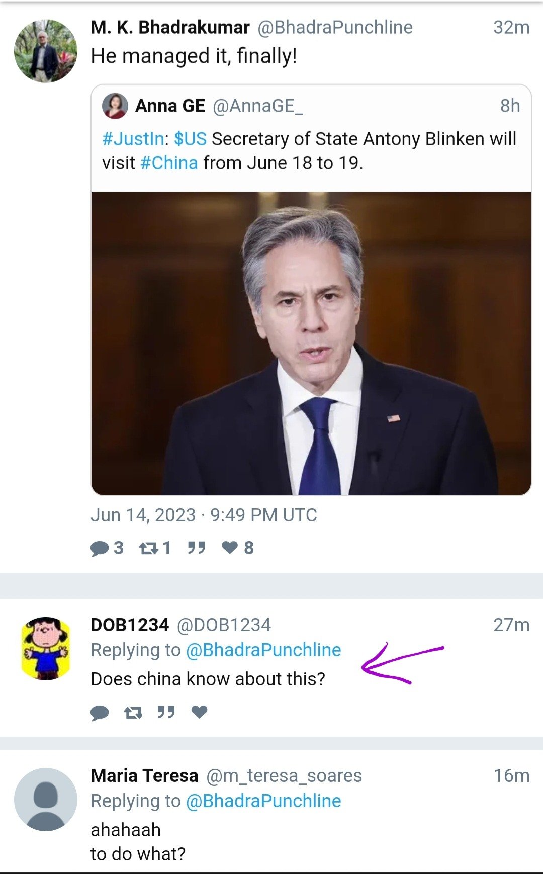The width and height of the screenshot is (543, 874).
Task: Open the #China hashtag
Action: [169, 163]
